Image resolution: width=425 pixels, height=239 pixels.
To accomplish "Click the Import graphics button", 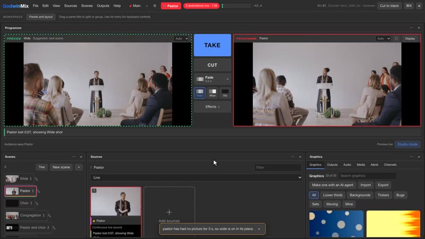I will click(x=365, y=185).
